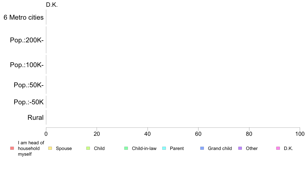Click the Child-in-law legend swatch
Image resolution: width=307 pixels, height=190 pixels.
click(x=126, y=148)
